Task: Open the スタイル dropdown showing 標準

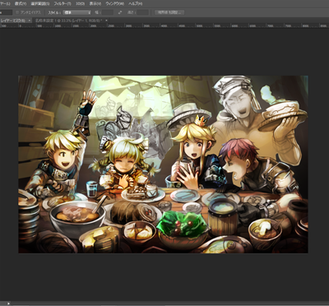Action: coord(77,12)
